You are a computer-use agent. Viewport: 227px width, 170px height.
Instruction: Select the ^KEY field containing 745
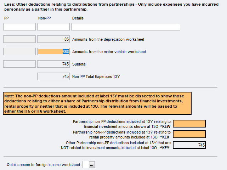coord(189,145)
